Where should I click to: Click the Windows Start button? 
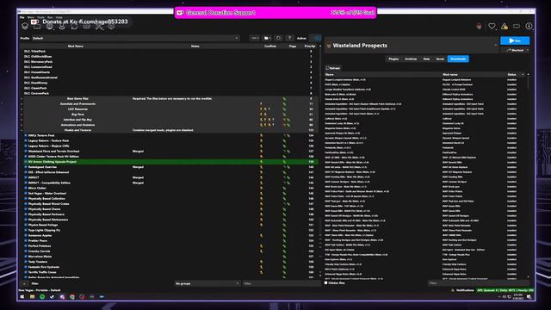tap(22, 296)
